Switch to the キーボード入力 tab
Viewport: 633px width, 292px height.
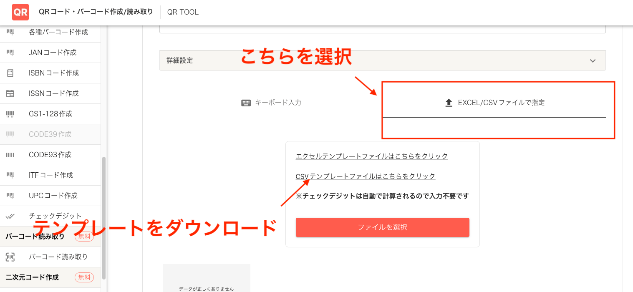(272, 102)
